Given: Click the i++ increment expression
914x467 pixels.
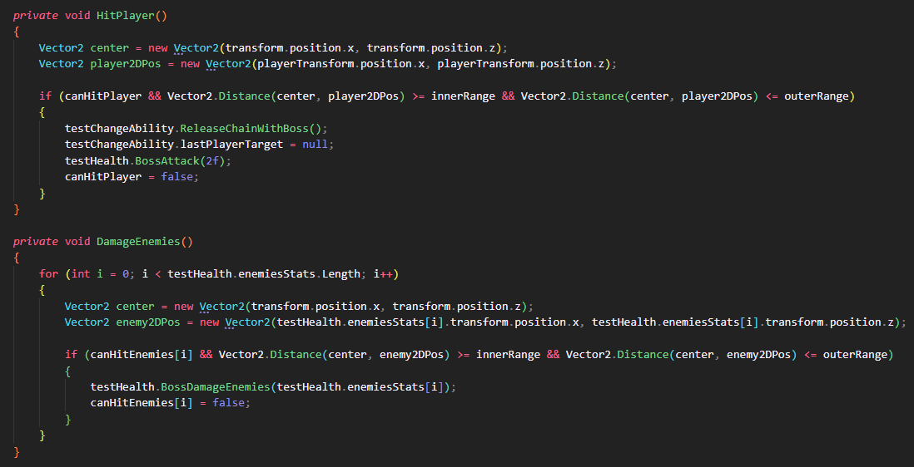Looking at the screenshot, I should (x=383, y=274).
